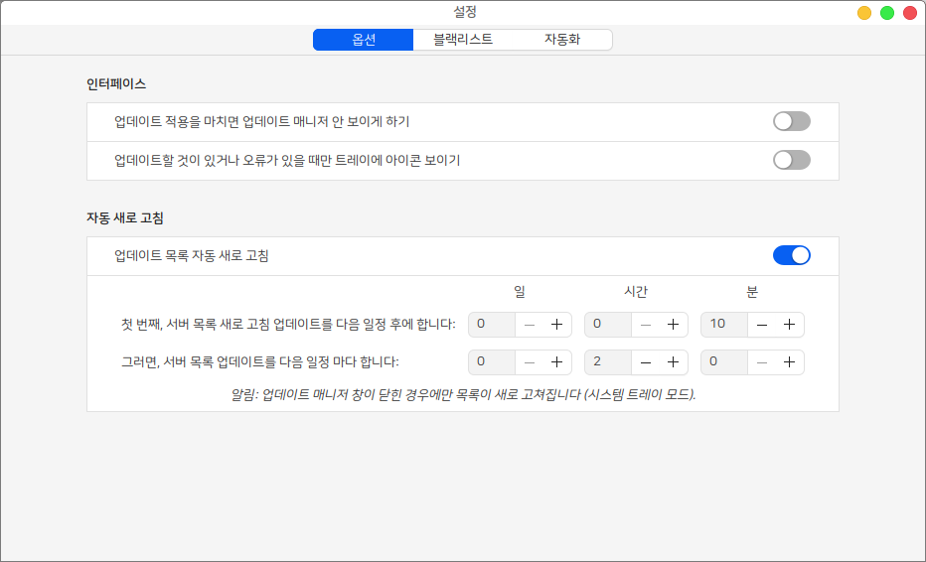
Task: Toggle hiding update manager after applying updates
Action: (x=791, y=121)
